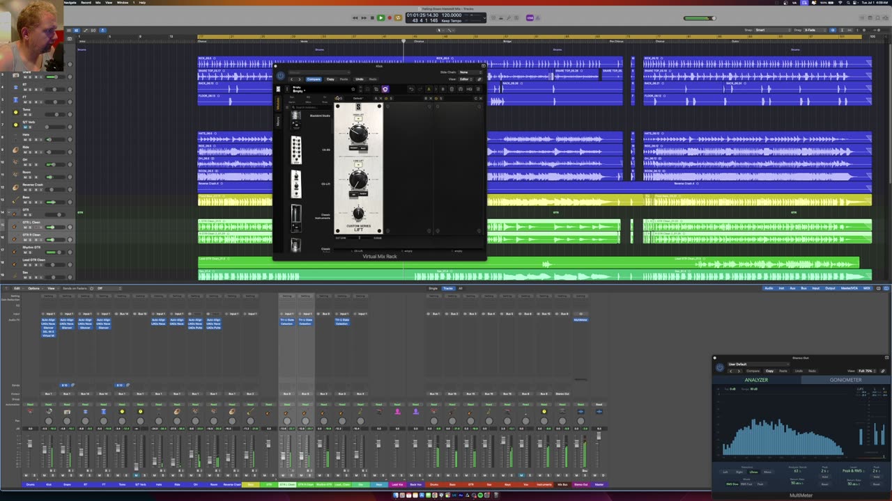Toggle the Virtual Mix Rack plugin power button
892x501 pixels.
[280, 75]
